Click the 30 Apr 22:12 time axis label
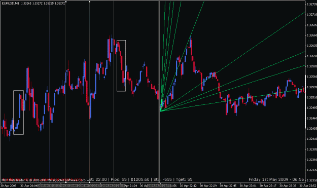Image resolution: width=317 pixels, height=188 pixels. coord(188,185)
